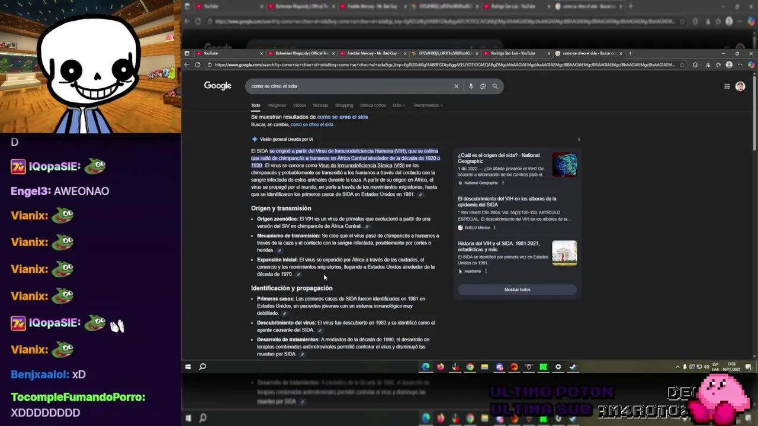Screen dimensions: 758x426
Task: Open Discord from the taskbar
Action: pyautogui.click(x=499, y=367)
